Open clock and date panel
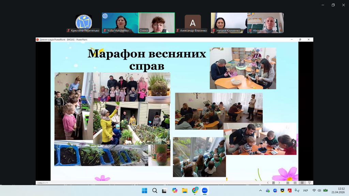The width and height of the screenshot is (349, 196). pos(341,191)
